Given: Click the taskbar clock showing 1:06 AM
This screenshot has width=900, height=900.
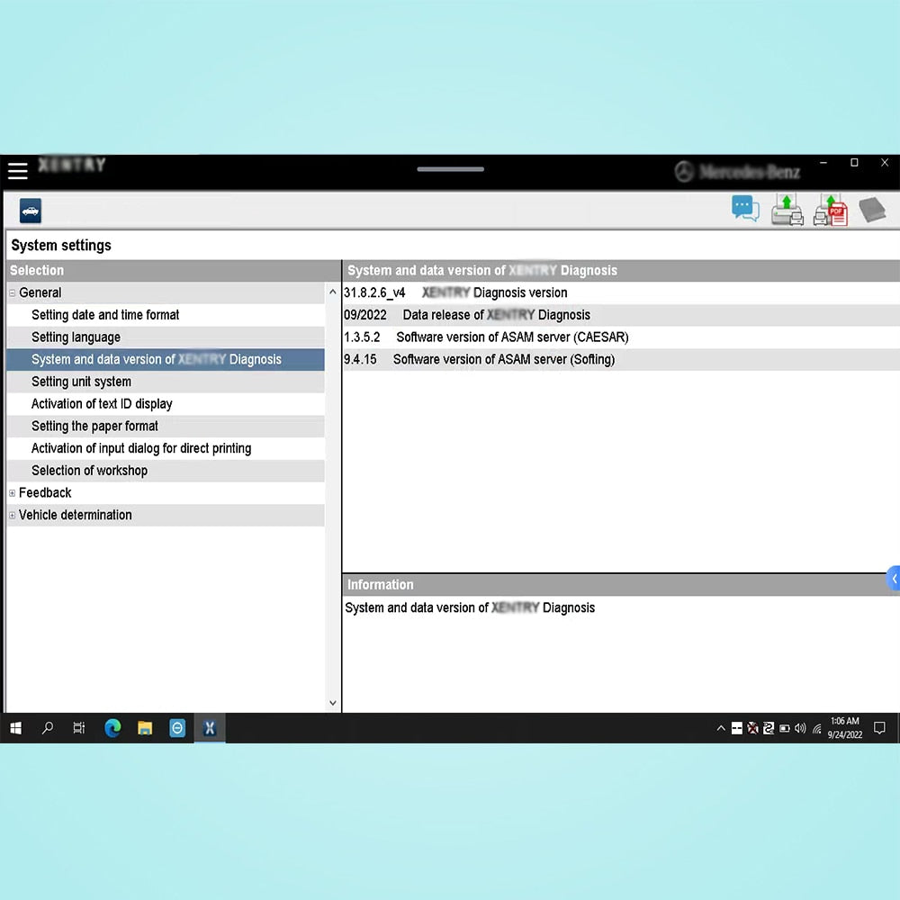Looking at the screenshot, I should coord(845,728).
